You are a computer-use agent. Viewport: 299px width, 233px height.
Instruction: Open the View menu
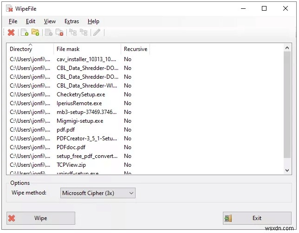click(50, 21)
